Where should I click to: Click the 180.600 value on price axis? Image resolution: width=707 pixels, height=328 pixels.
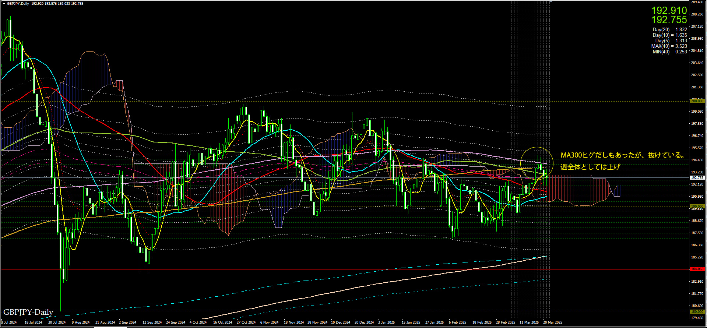point(697,306)
